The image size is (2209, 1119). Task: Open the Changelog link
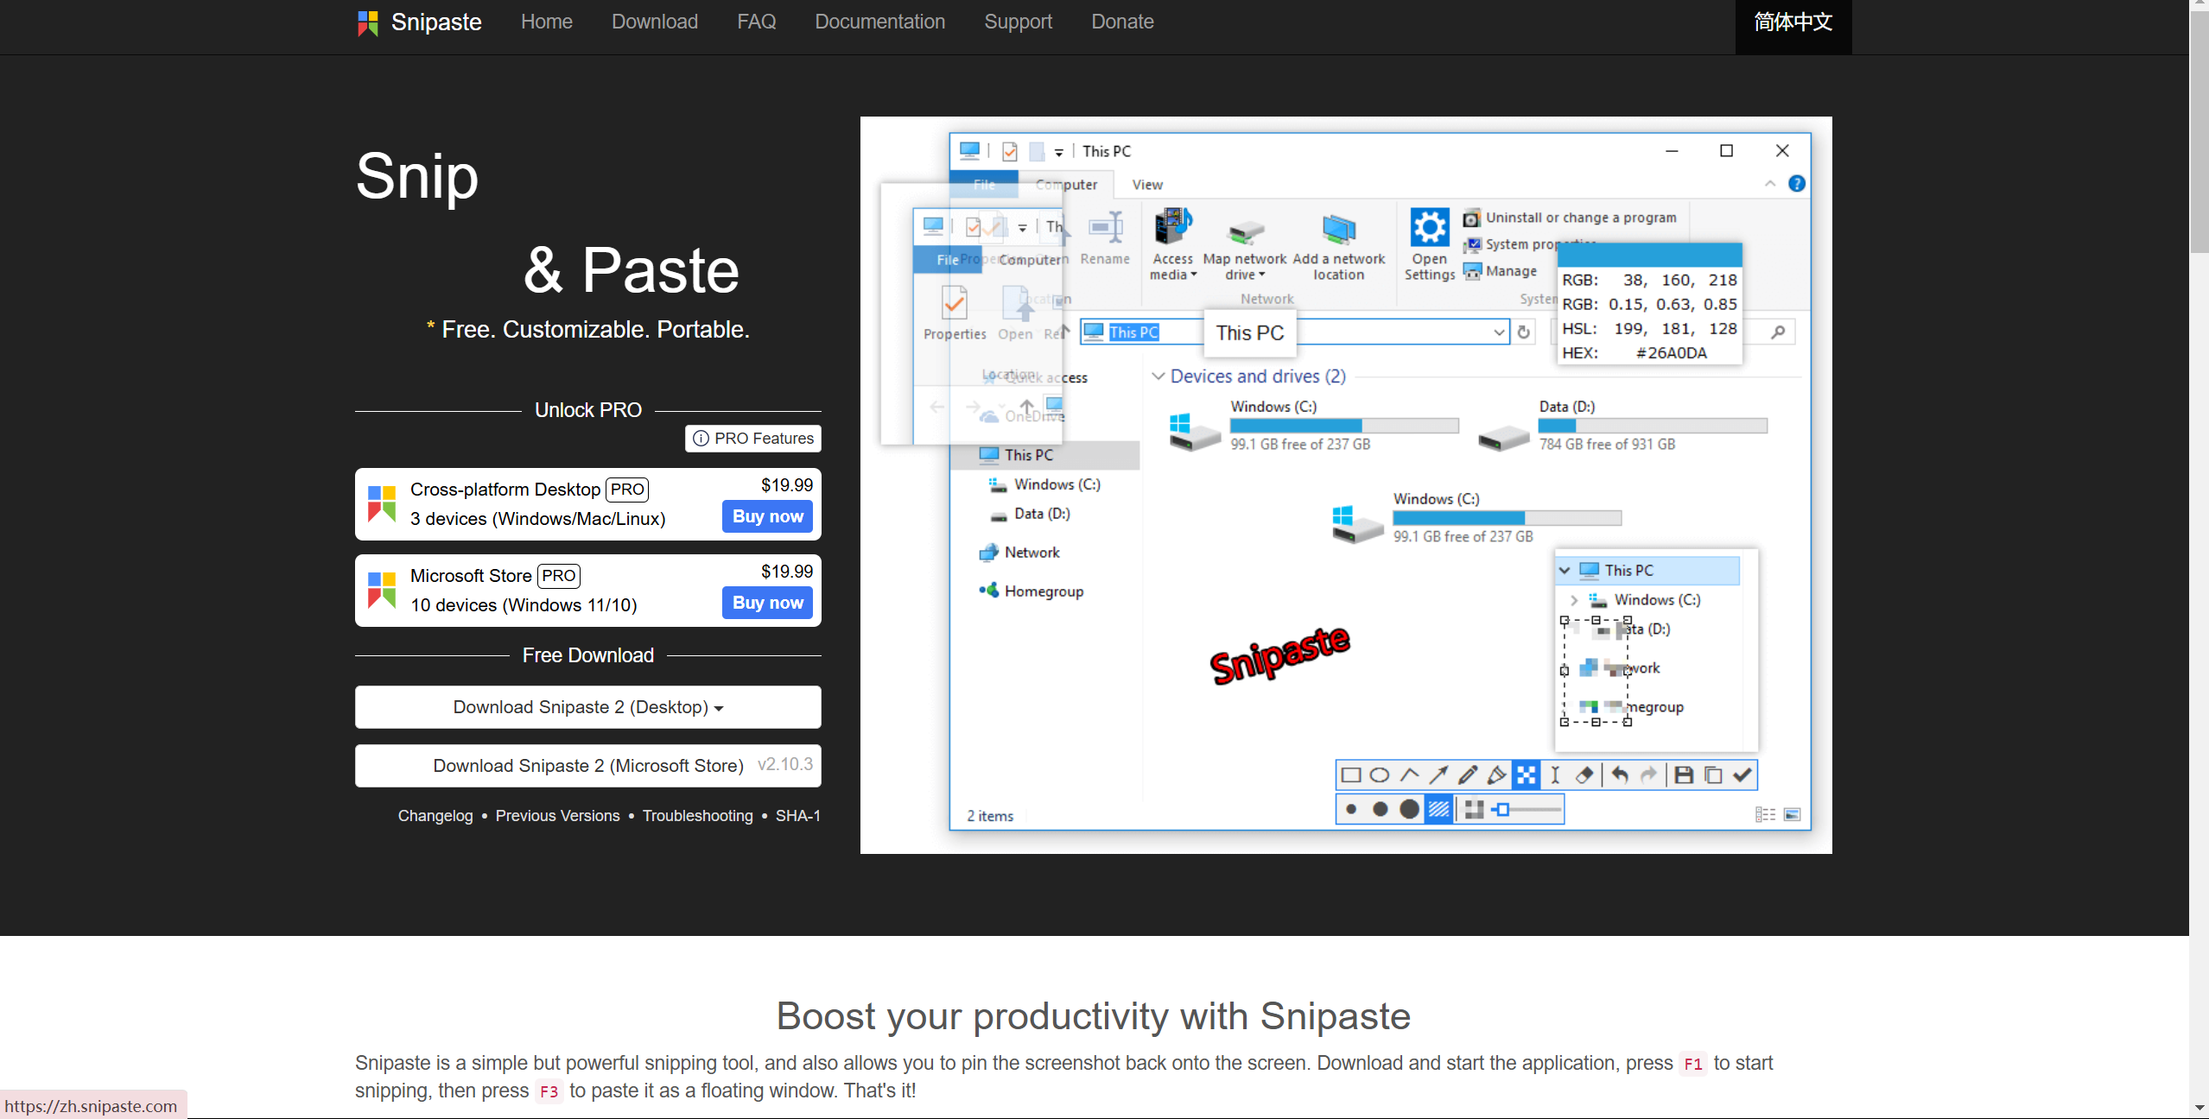click(435, 816)
